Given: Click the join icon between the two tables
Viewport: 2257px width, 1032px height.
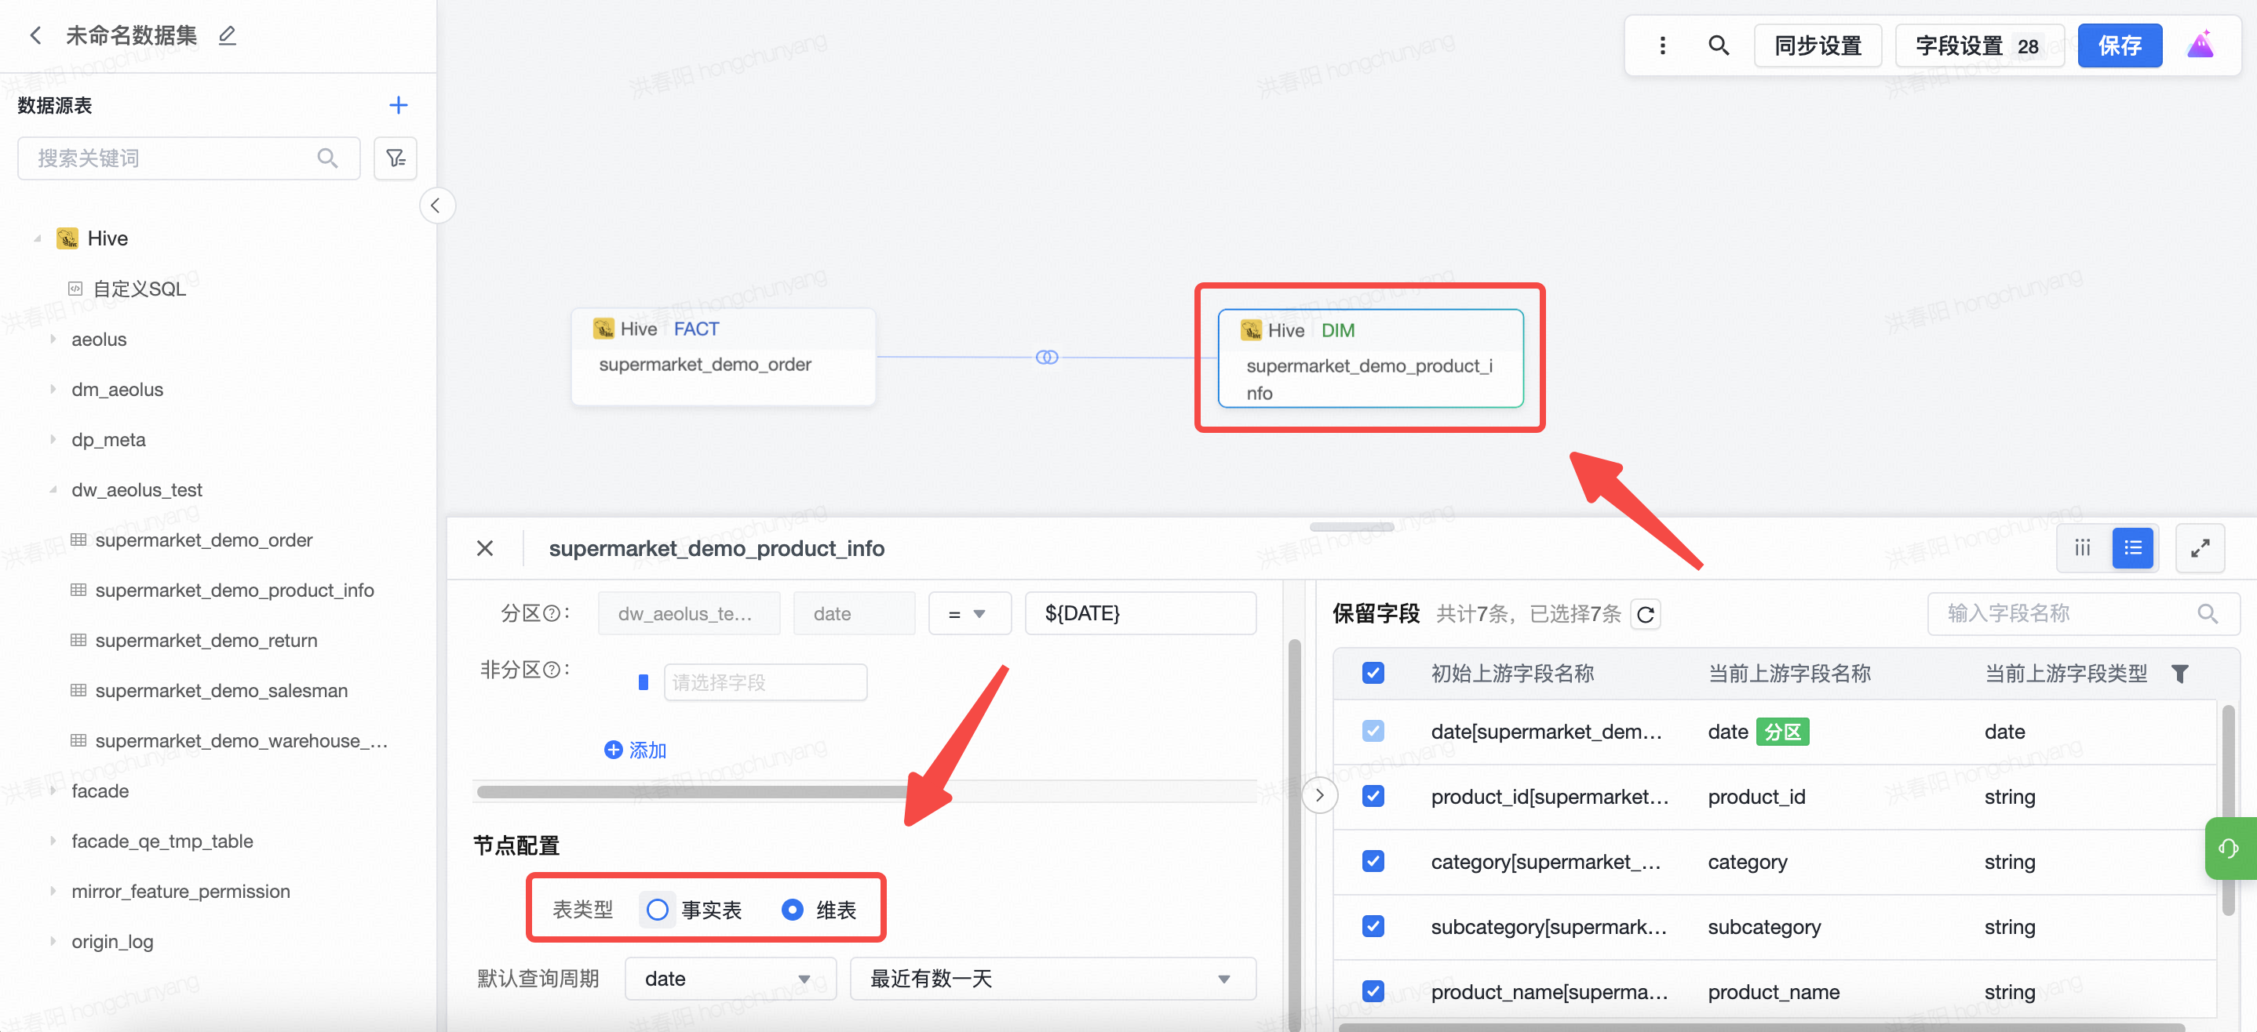Looking at the screenshot, I should (1046, 357).
